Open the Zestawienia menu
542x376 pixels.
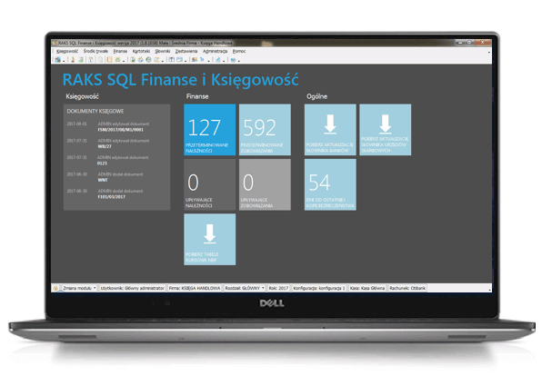click(x=186, y=51)
